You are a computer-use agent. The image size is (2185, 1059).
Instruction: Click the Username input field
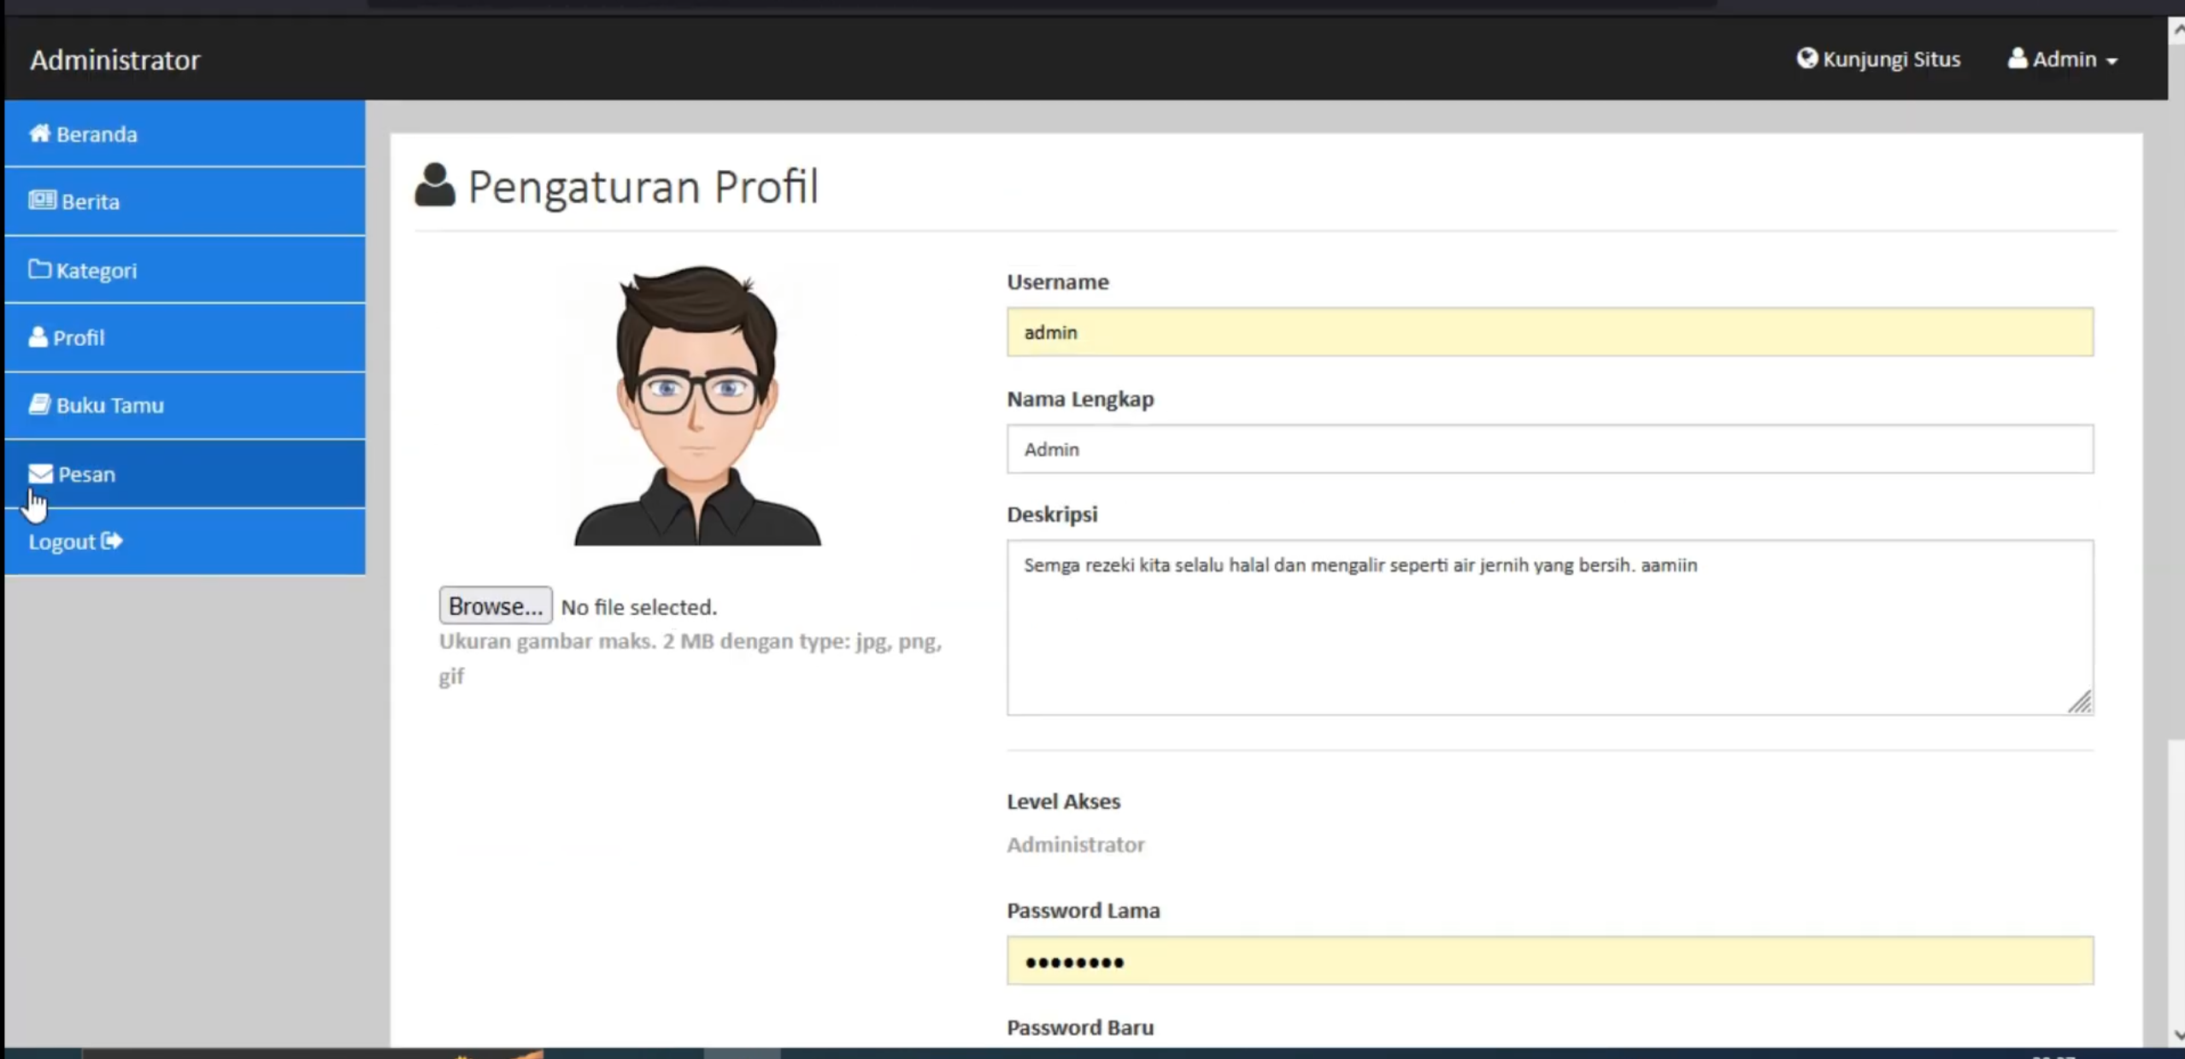(x=1550, y=331)
